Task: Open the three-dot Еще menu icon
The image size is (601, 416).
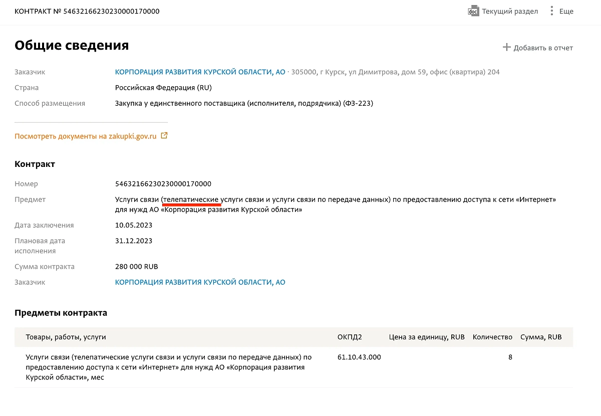Action: click(x=551, y=11)
